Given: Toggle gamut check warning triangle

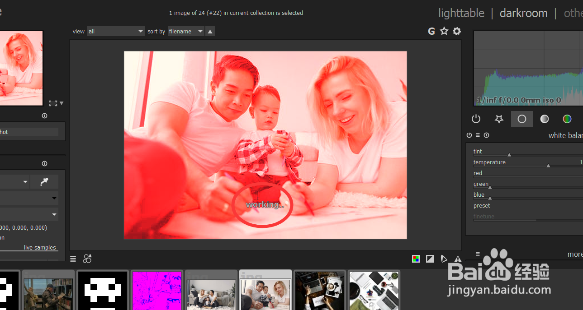Looking at the screenshot, I should 458,259.
